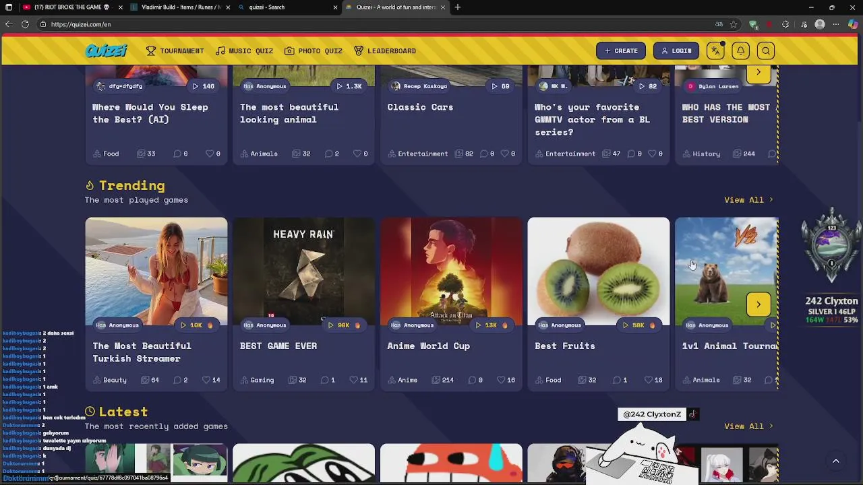Click the 10K play count on Turkish Streamer
This screenshot has width=863, height=485.
click(196, 325)
